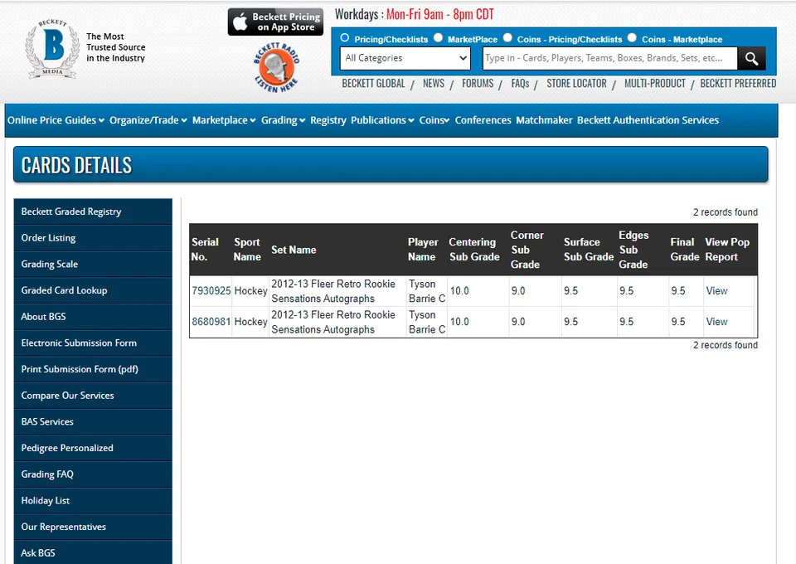The width and height of the screenshot is (796, 564).
Task: Click the magnifying glass search button
Action: [751, 58]
